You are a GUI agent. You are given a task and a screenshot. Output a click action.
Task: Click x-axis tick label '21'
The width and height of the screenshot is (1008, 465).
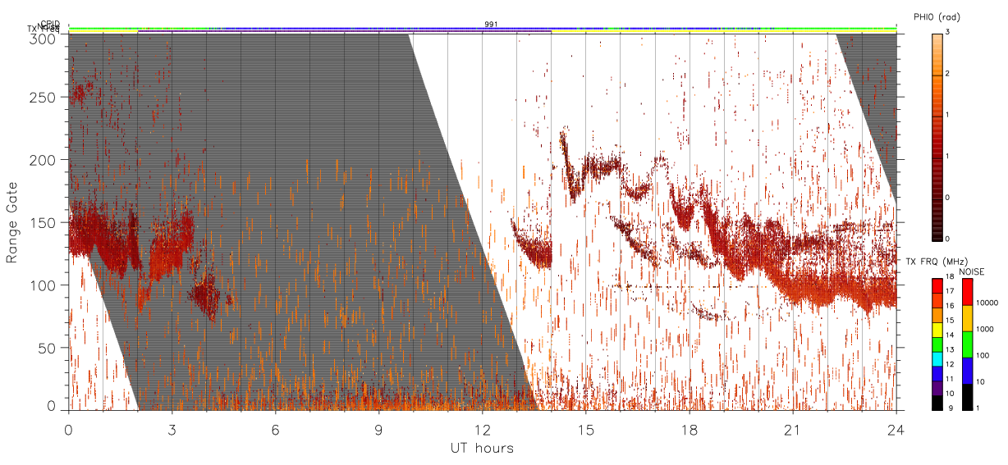(793, 429)
